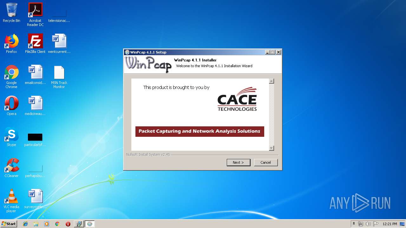
Task: Open Internet Explorer from taskbar
Action: coord(25,224)
